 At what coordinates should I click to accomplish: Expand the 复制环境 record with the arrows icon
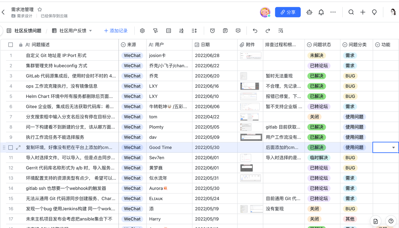18,147
